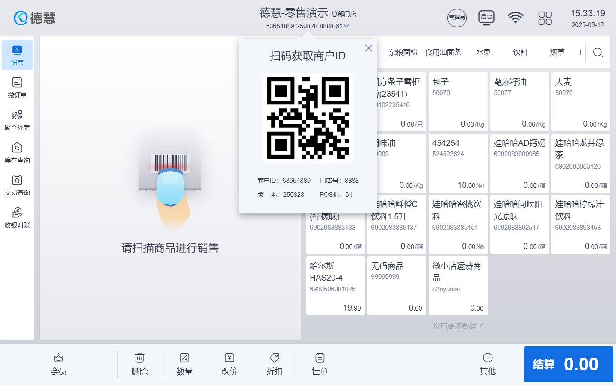Add 包子 50076 product card
The height and width of the screenshot is (385, 616).
tap(458, 102)
